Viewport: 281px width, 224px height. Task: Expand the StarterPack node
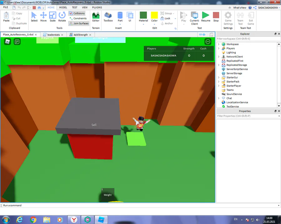pos(219,82)
